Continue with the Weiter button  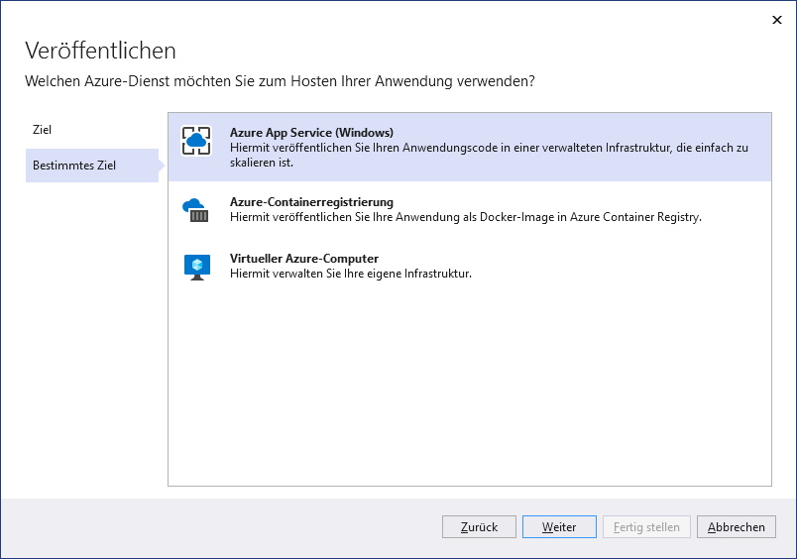(559, 527)
